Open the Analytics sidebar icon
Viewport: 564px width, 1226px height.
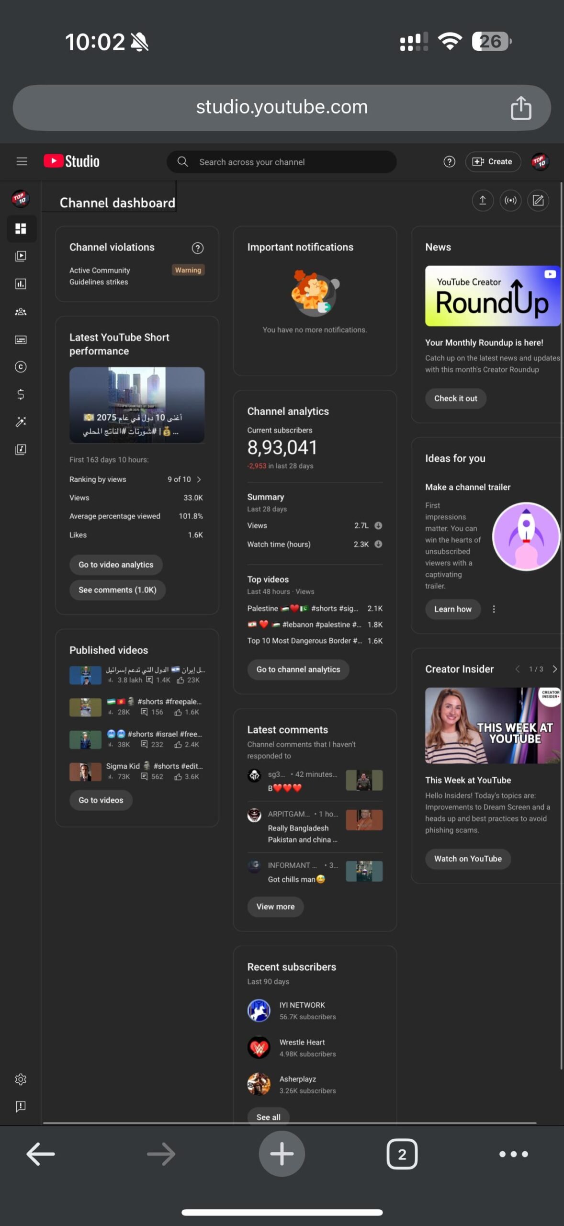pos(21,284)
